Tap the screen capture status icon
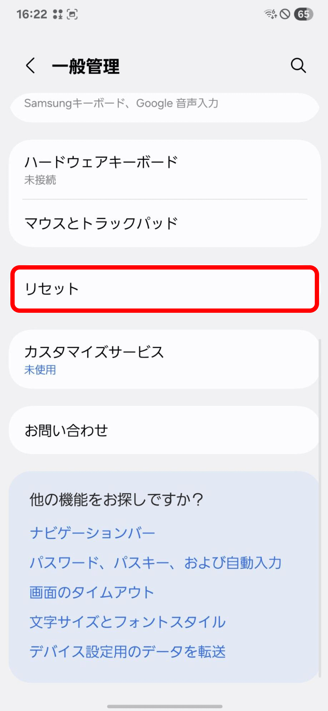Screen dimensions: 328x711 pyautogui.click(x=72, y=14)
